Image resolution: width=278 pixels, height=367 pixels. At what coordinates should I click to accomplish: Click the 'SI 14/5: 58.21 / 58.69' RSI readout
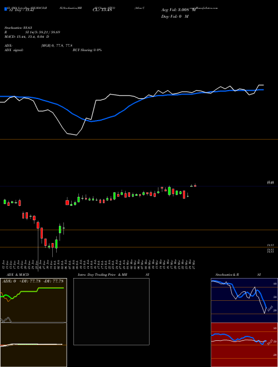(x=43, y=32)
